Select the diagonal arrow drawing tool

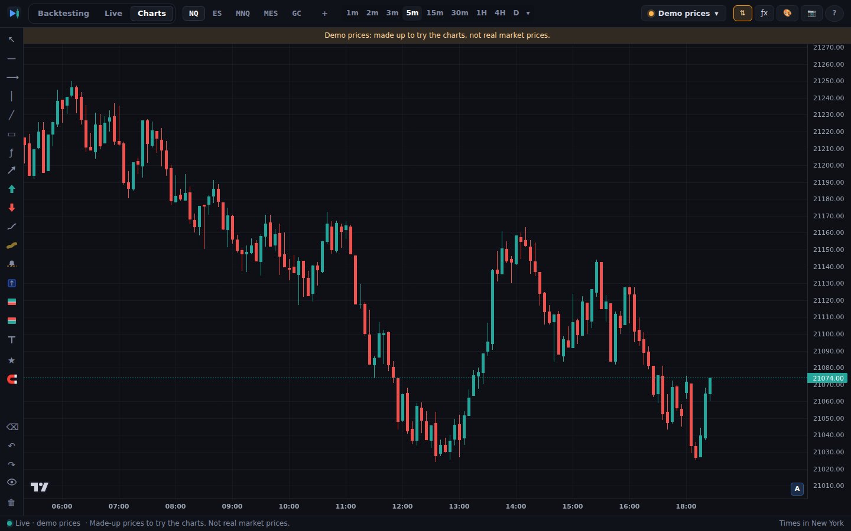click(x=11, y=170)
